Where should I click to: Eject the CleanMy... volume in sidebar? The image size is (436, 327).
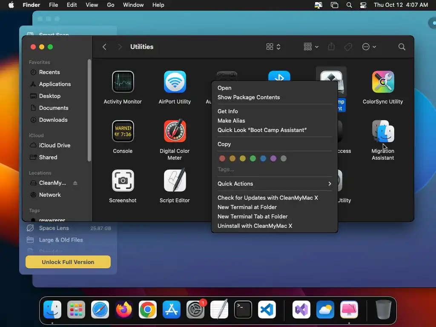75,183
